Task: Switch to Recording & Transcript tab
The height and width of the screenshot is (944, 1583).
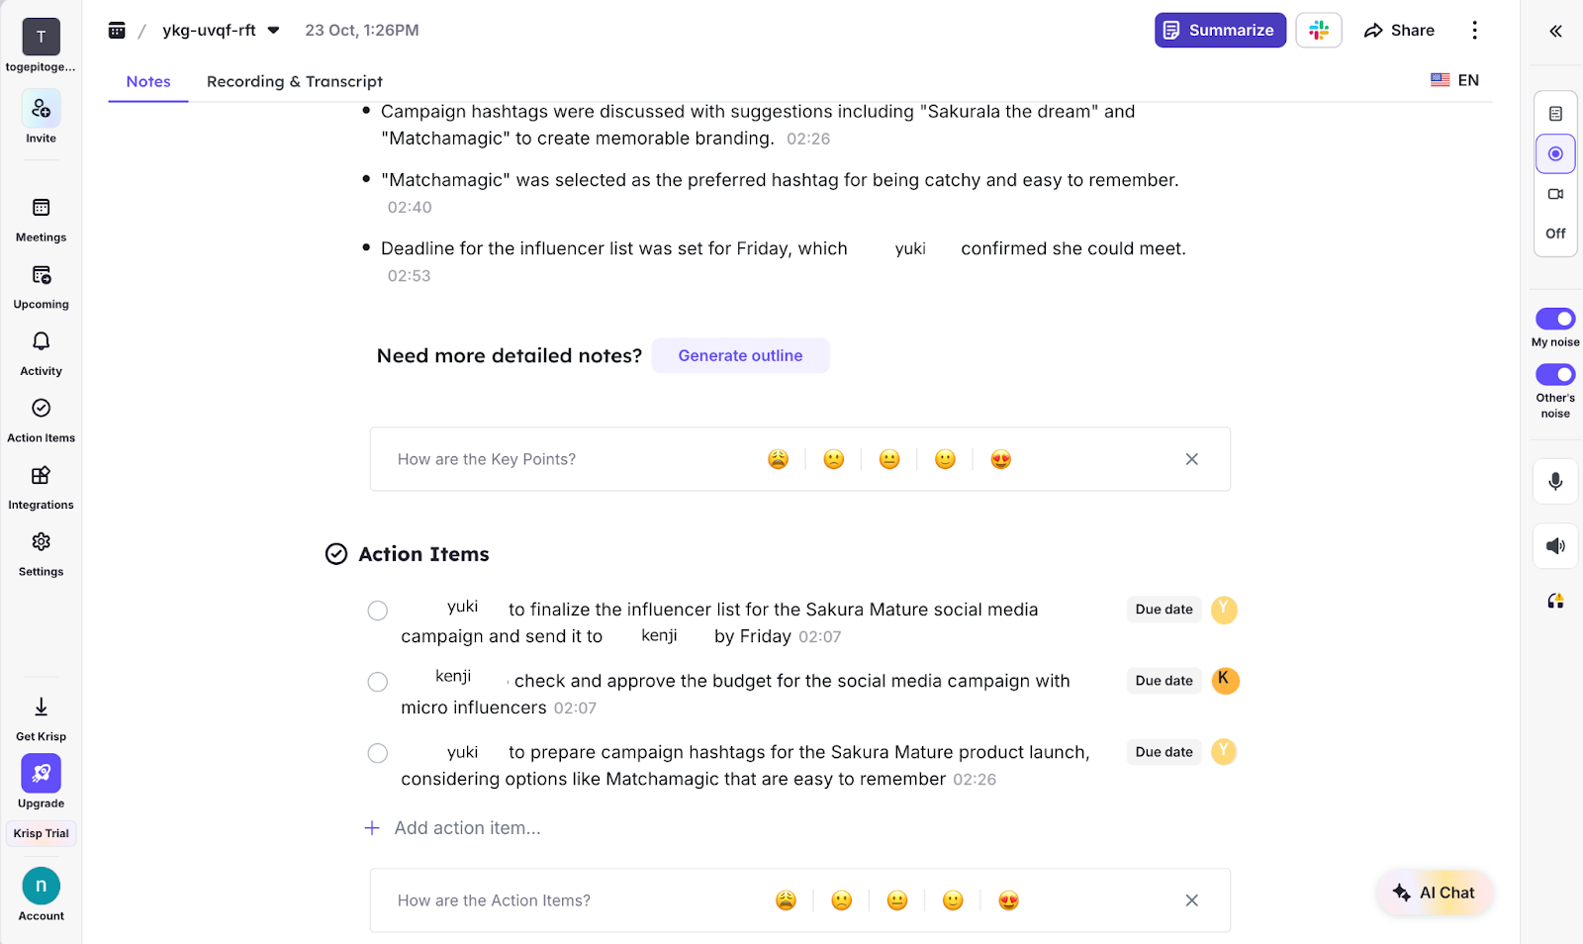Action: point(294,81)
